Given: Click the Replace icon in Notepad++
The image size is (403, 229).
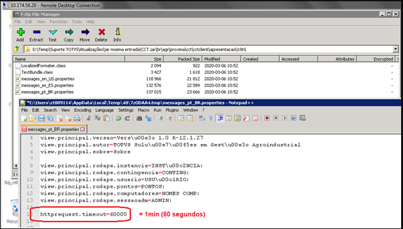Looking at the screenshot, I should coord(148,118).
